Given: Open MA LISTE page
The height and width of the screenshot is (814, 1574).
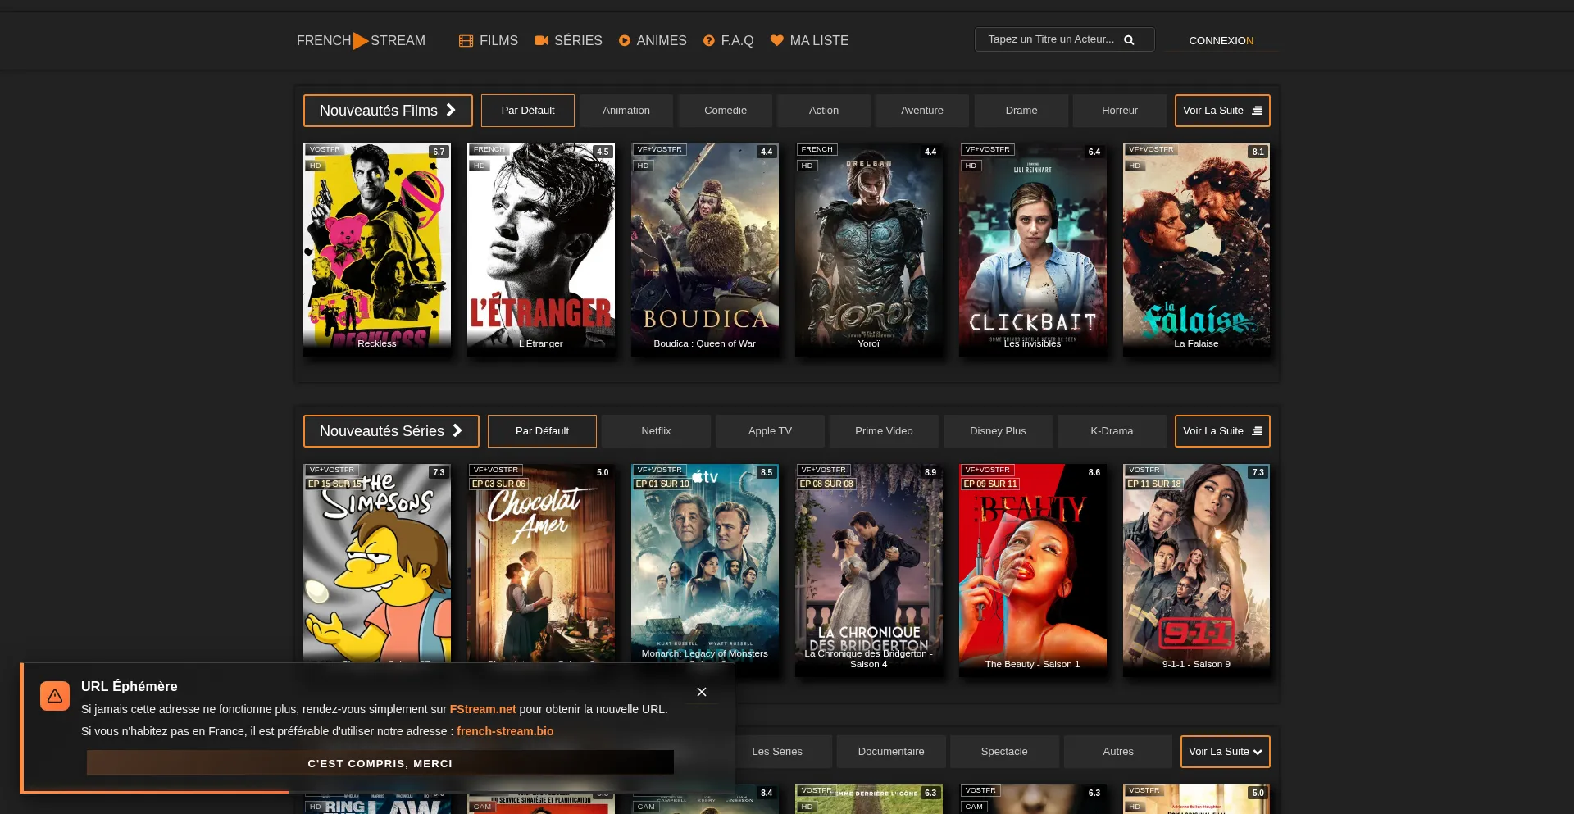Looking at the screenshot, I should click(809, 40).
